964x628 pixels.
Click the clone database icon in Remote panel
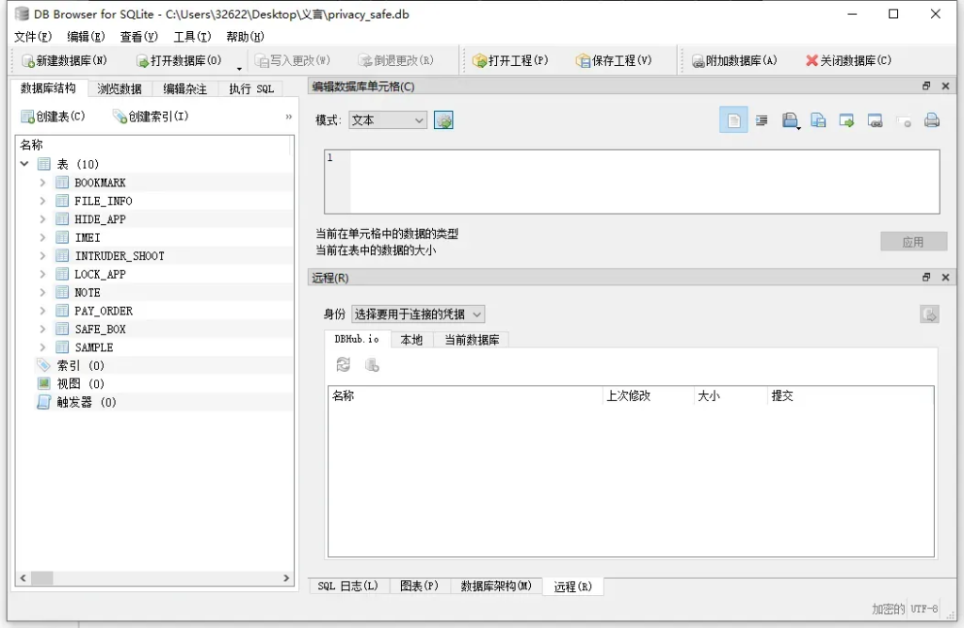click(372, 364)
